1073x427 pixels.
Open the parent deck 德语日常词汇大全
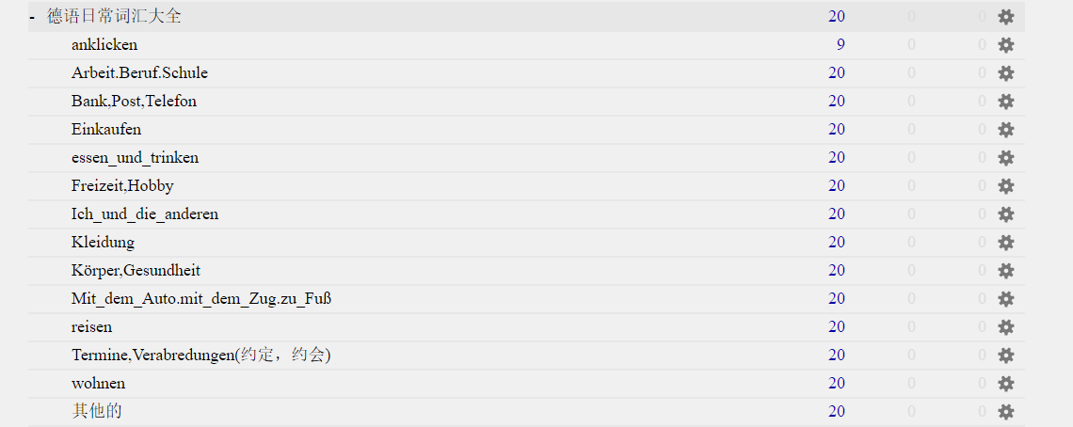pos(114,16)
